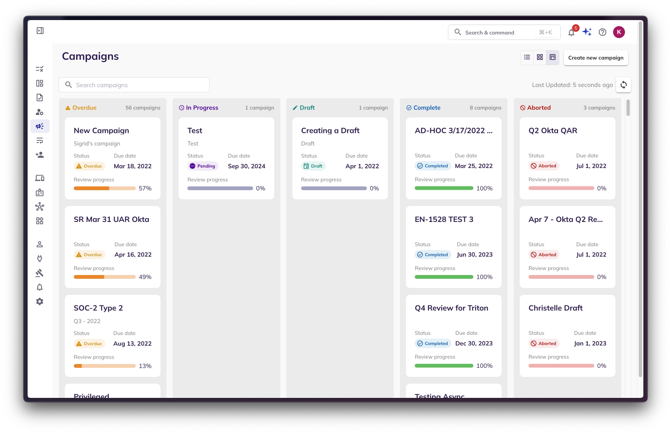Click the Overdue column header
The width and height of the screenshot is (671, 433).
(x=84, y=108)
